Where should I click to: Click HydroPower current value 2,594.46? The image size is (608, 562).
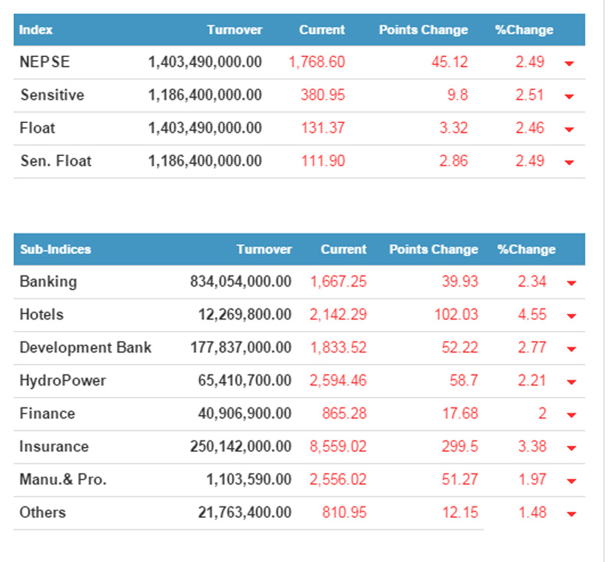[338, 380]
